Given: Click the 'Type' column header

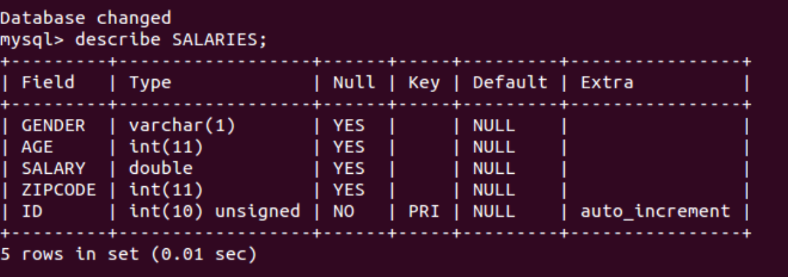Looking at the screenshot, I should pyautogui.click(x=150, y=82).
